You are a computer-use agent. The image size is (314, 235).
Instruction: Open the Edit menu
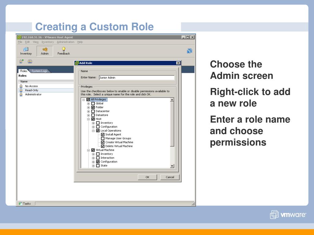point(27,42)
